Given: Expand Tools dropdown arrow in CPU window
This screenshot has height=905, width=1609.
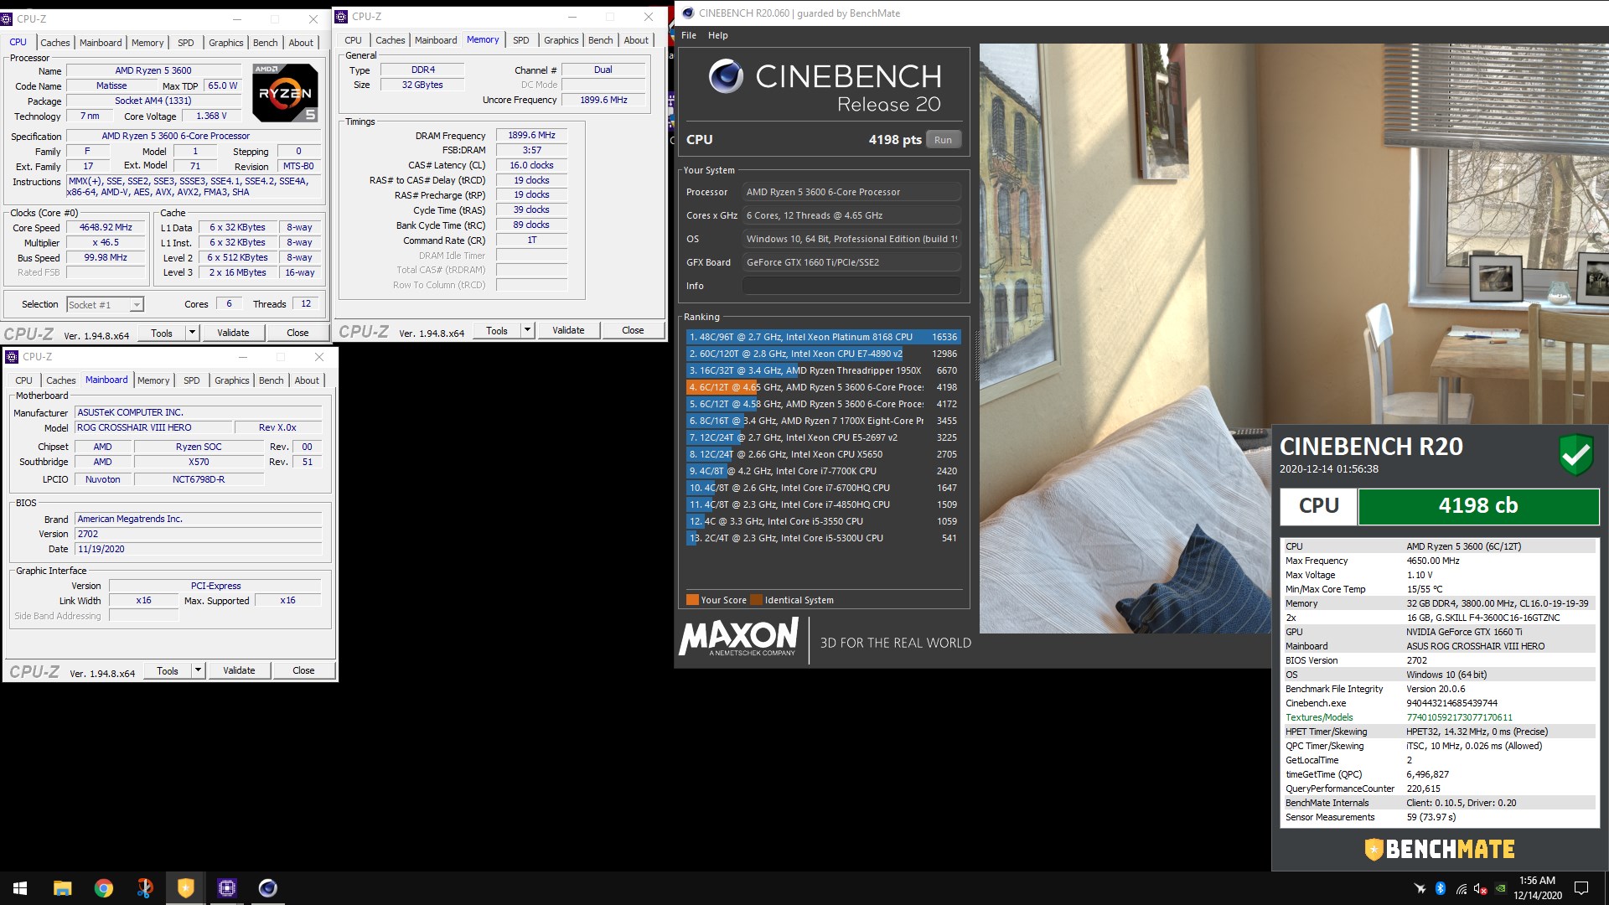Looking at the screenshot, I should point(192,333).
